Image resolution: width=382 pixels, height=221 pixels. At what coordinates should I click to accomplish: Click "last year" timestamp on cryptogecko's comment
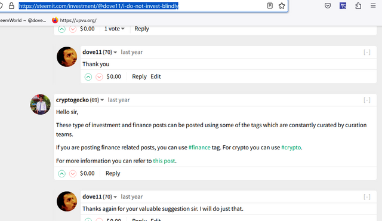(x=119, y=100)
